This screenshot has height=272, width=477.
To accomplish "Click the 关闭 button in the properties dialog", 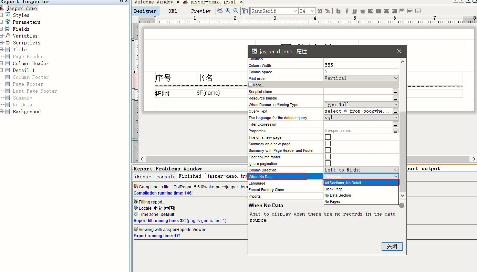I will coord(392,247).
